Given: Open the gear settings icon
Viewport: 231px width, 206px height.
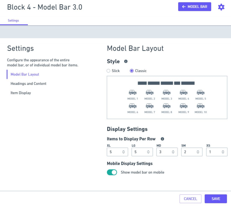Looking at the screenshot, I should (221, 7).
